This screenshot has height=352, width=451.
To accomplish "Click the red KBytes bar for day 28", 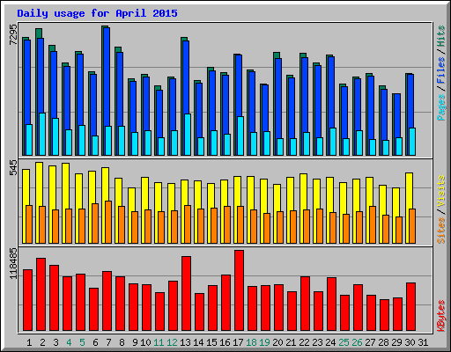I will pyautogui.click(x=384, y=315).
